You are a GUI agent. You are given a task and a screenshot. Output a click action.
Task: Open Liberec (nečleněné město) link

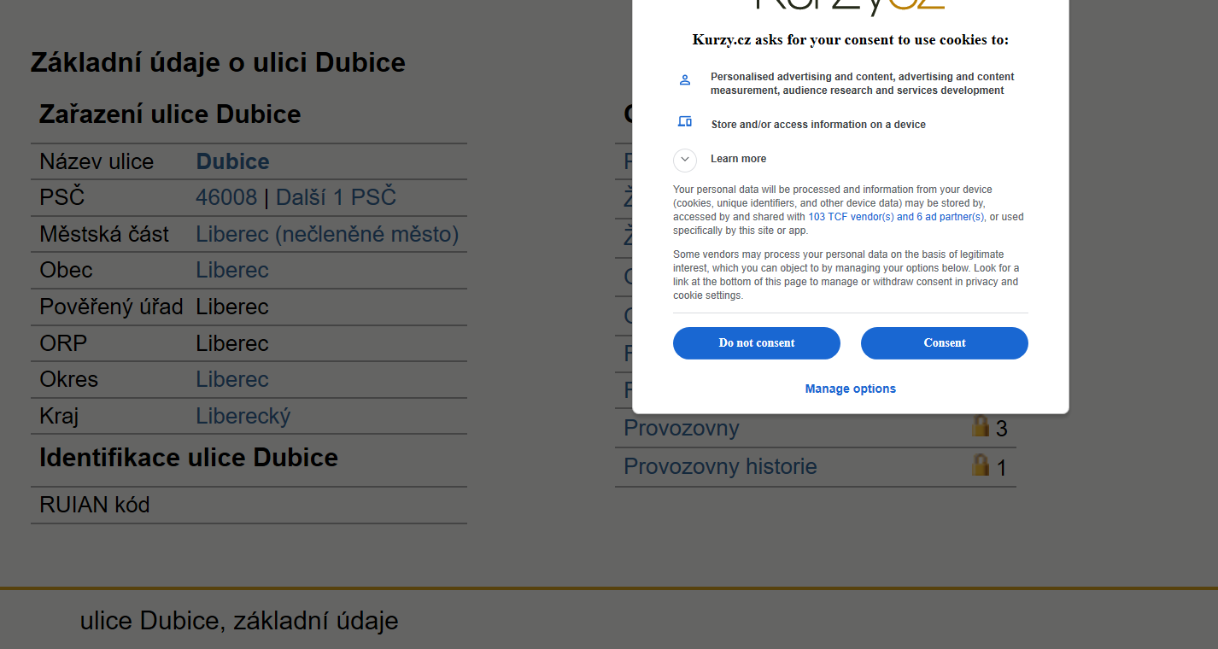pyautogui.click(x=327, y=234)
